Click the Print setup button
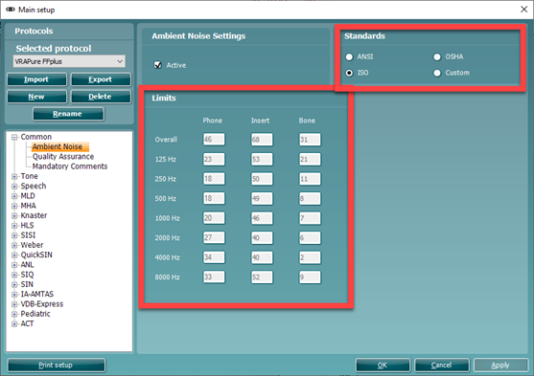 click(57, 365)
